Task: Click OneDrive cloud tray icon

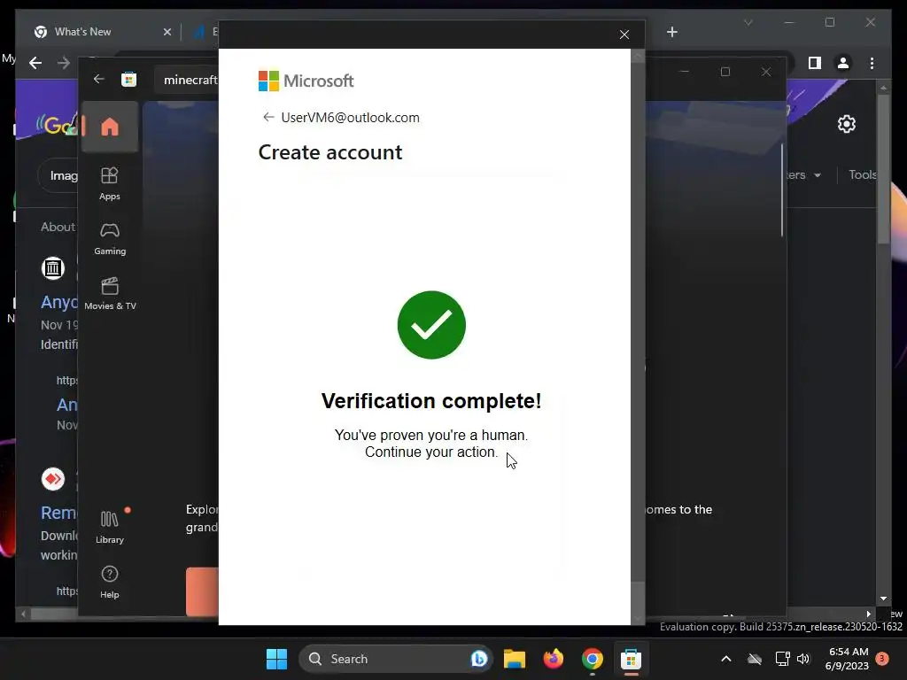Action: (x=755, y=659)
